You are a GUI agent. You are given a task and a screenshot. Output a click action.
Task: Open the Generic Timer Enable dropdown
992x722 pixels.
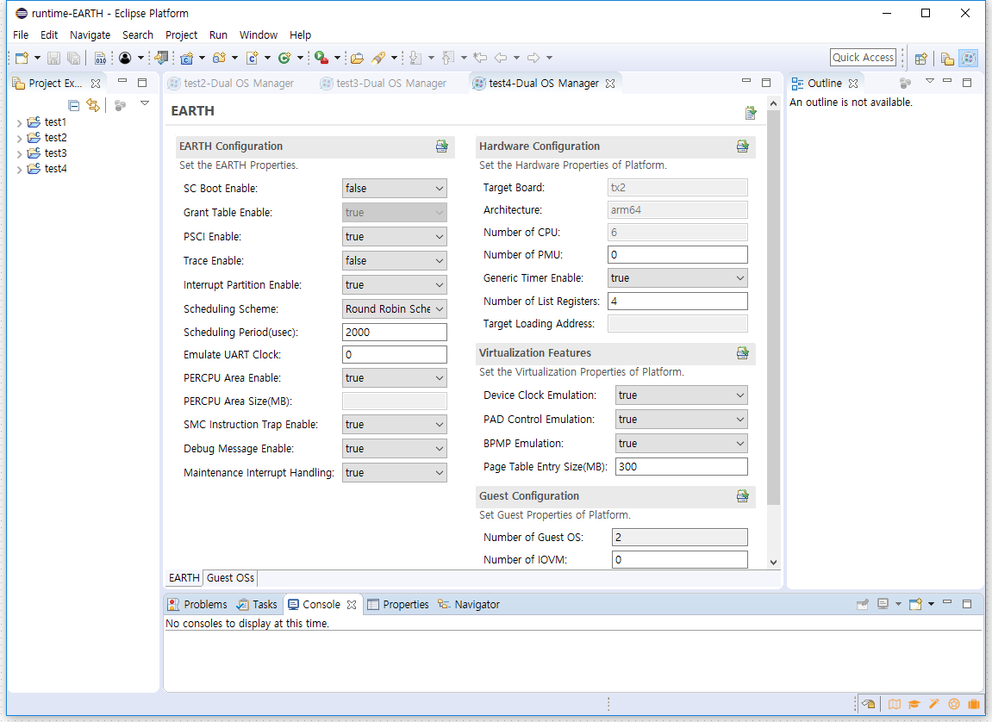tap(677, 278)
